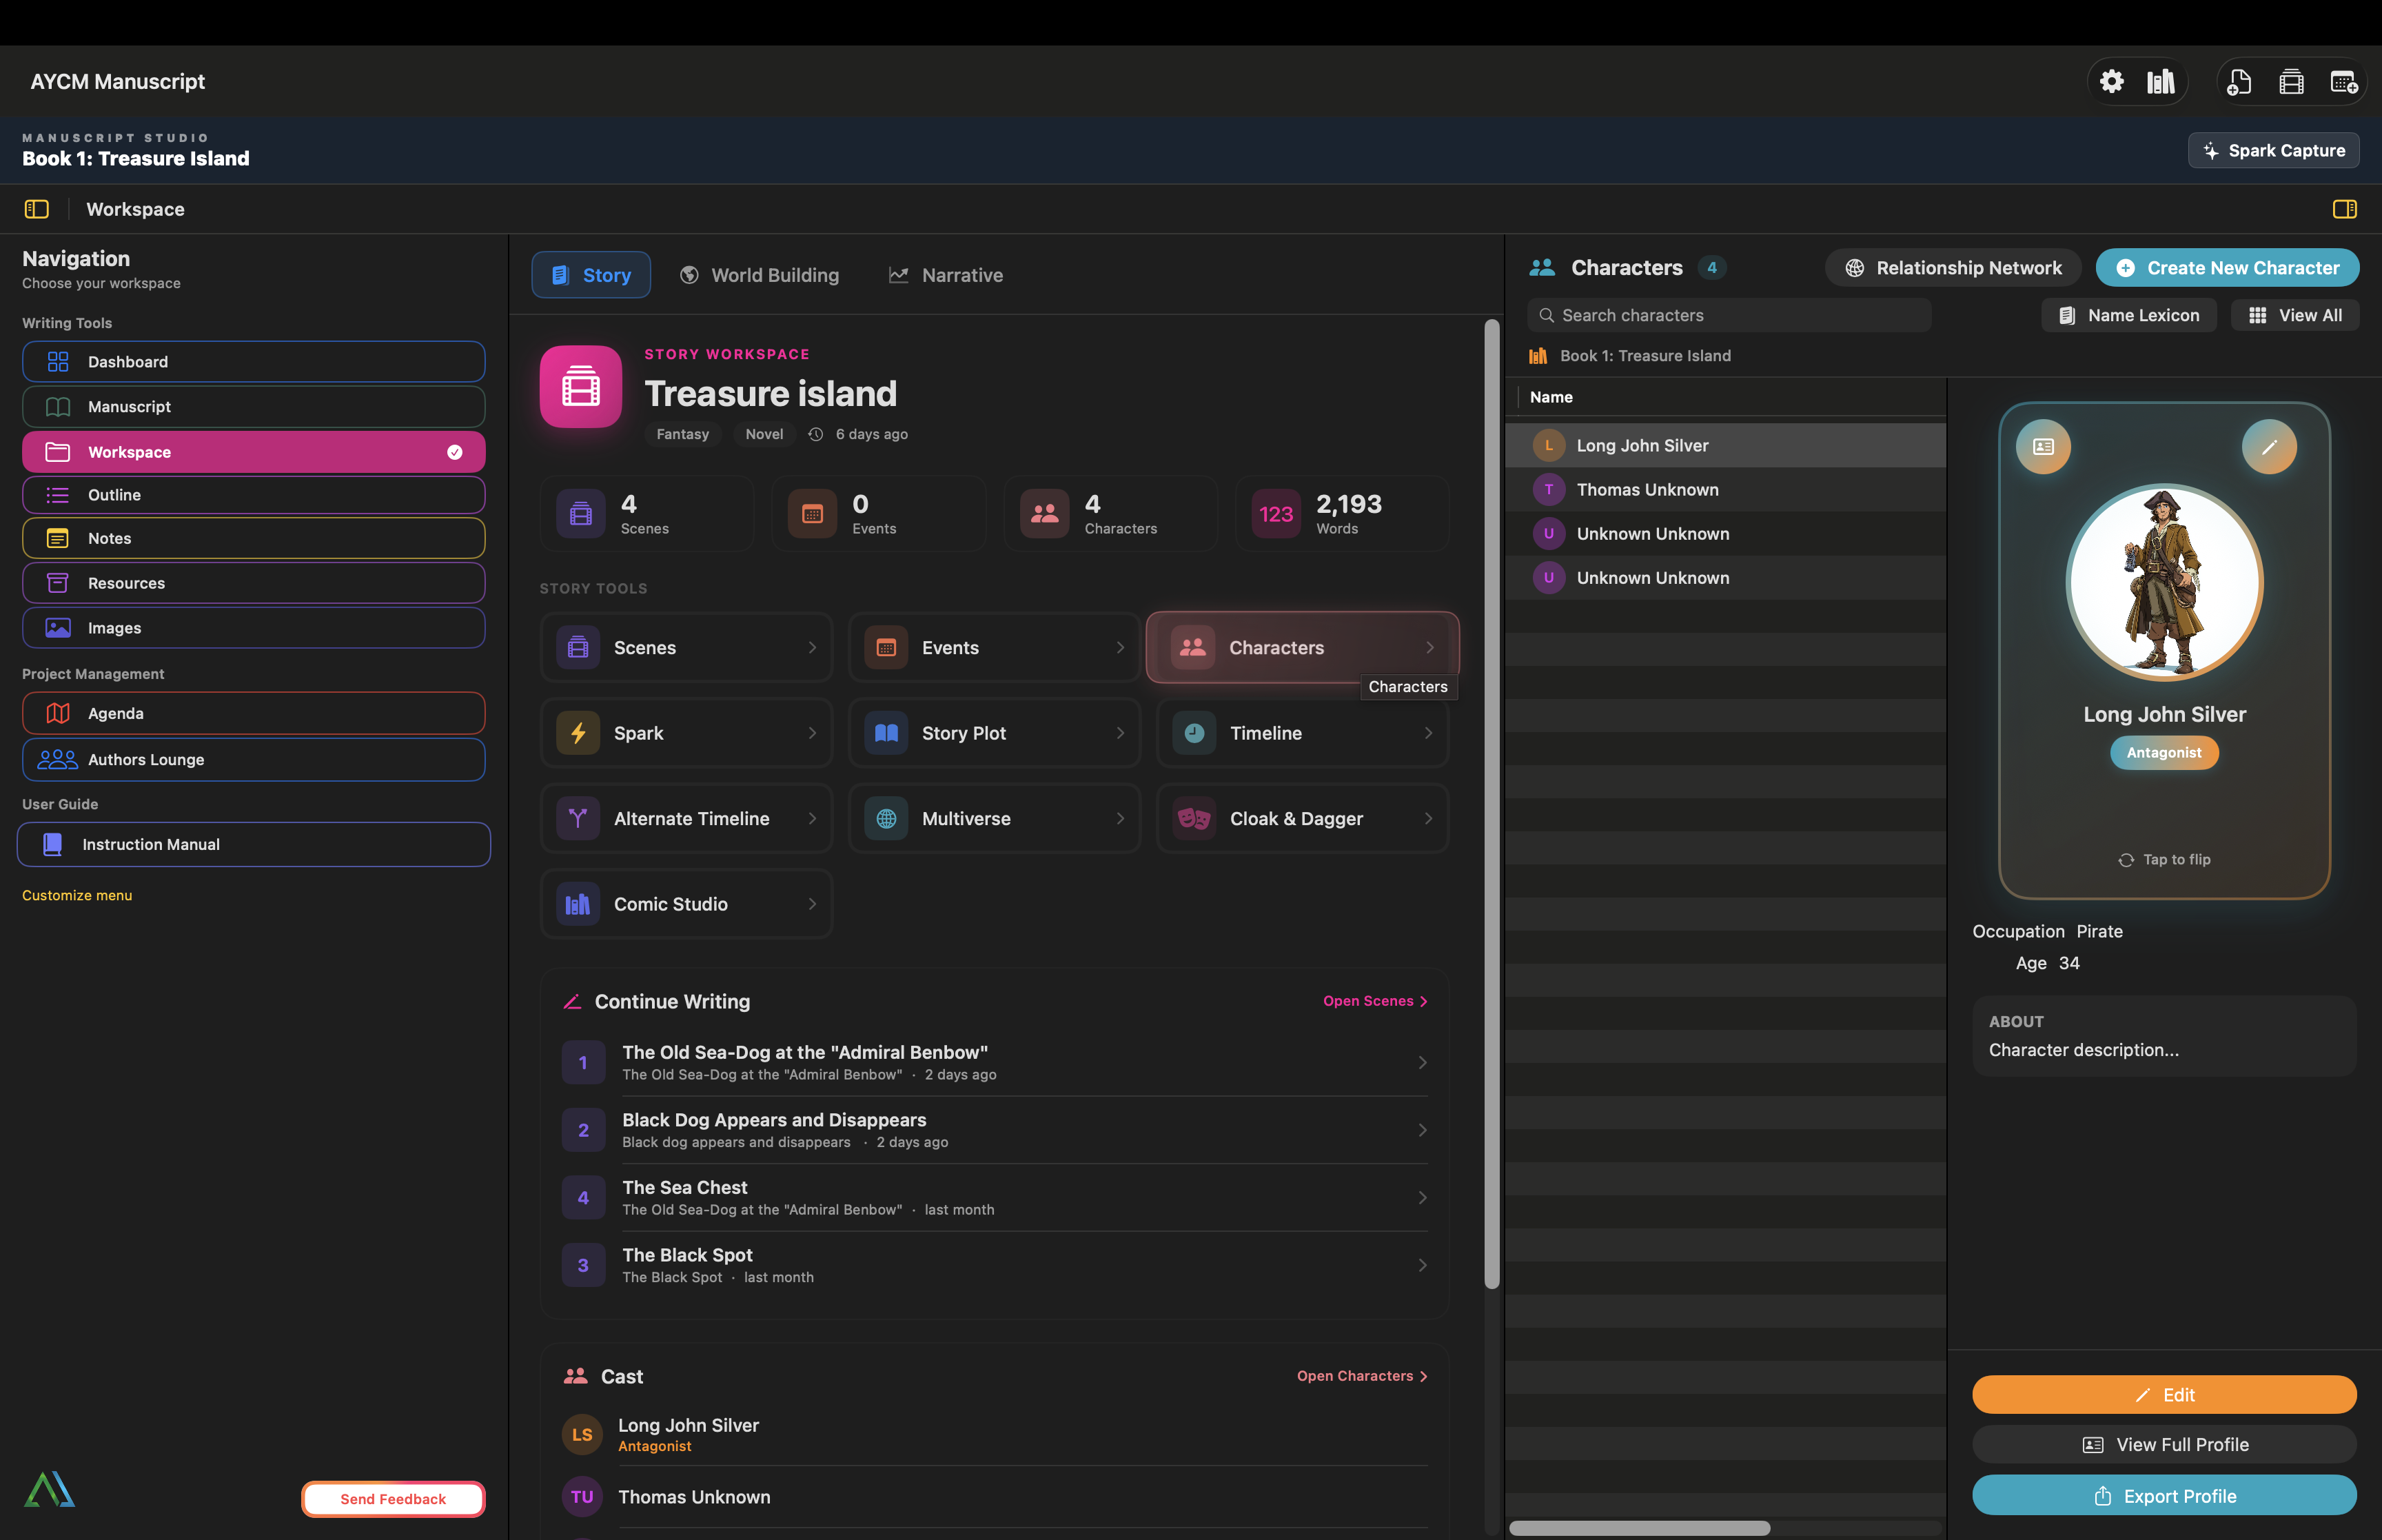Click the 123 Words stat icon
Screen dimensions: 2382x1540
coord(1276,514)
